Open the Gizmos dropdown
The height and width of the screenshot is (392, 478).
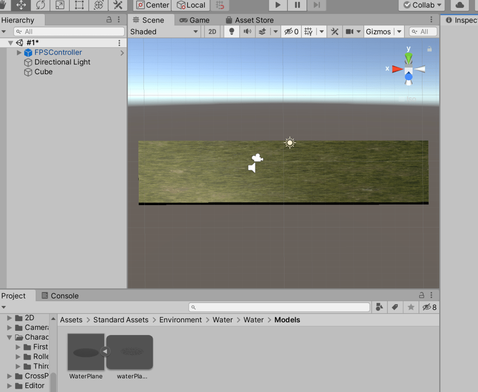coord(383,32)
